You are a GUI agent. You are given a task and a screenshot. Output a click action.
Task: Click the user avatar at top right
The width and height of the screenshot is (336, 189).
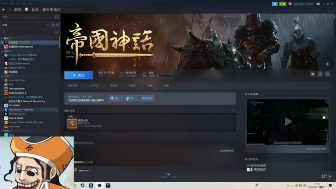(x=290, y=4)
